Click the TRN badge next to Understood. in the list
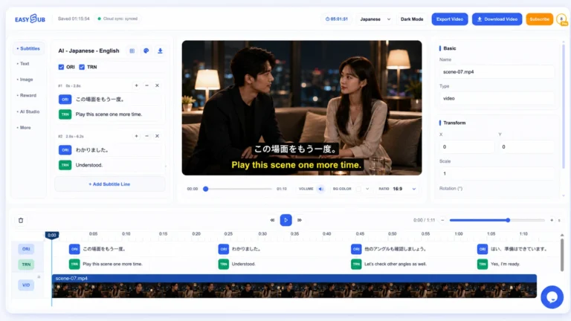 [65, 165]
